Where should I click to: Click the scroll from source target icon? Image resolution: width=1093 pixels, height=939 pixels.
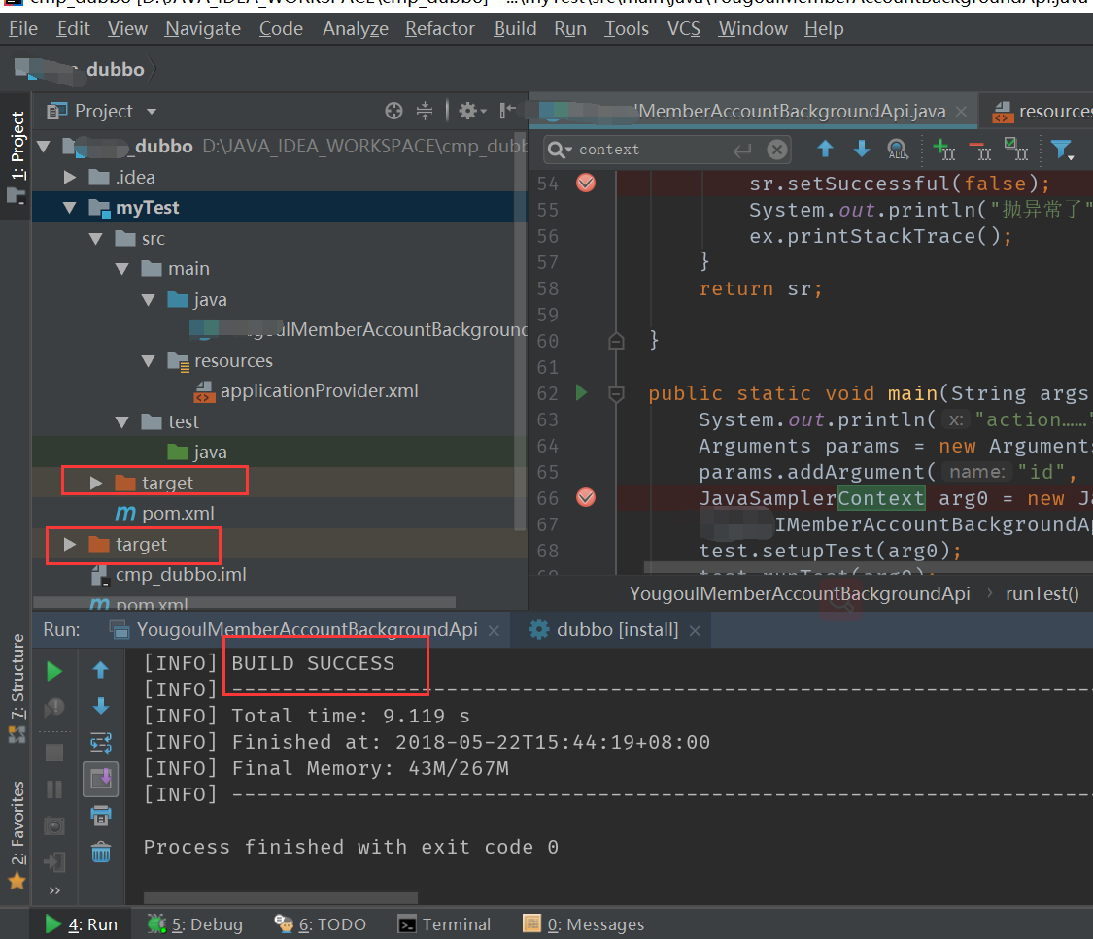(x=393, y=111)
